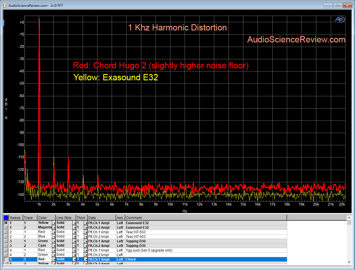Click the Color column header
Image resolution: width=355 pixels, height=270 pixels.
[46, 218]
